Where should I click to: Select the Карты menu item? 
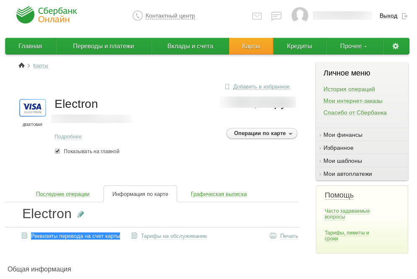[251, 46]
